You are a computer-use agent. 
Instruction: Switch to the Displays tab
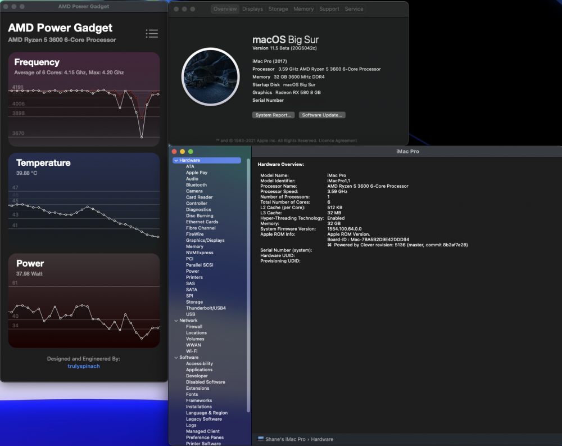(x=252, y=8)
